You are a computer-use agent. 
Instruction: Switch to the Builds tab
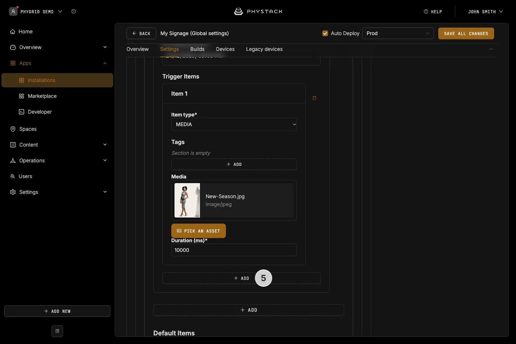point(197,49)
